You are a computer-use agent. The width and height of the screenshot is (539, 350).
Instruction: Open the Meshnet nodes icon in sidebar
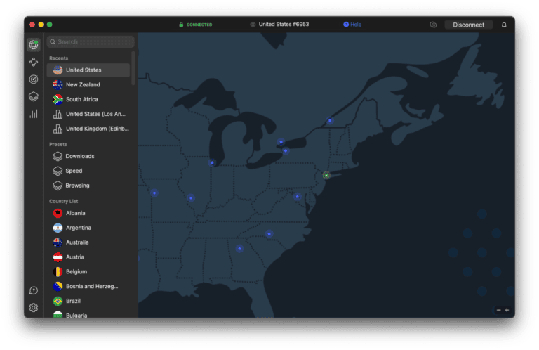coord(33,62)
